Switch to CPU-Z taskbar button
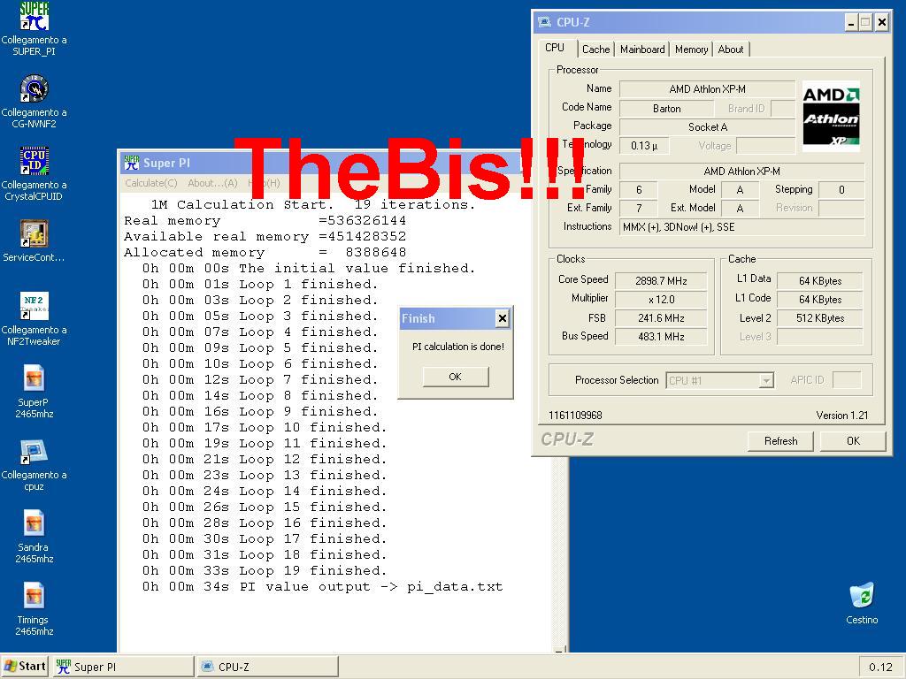Image resolution: width=906 pixels, height=679 pixels. pyautogui.click(x=268, y=667)
